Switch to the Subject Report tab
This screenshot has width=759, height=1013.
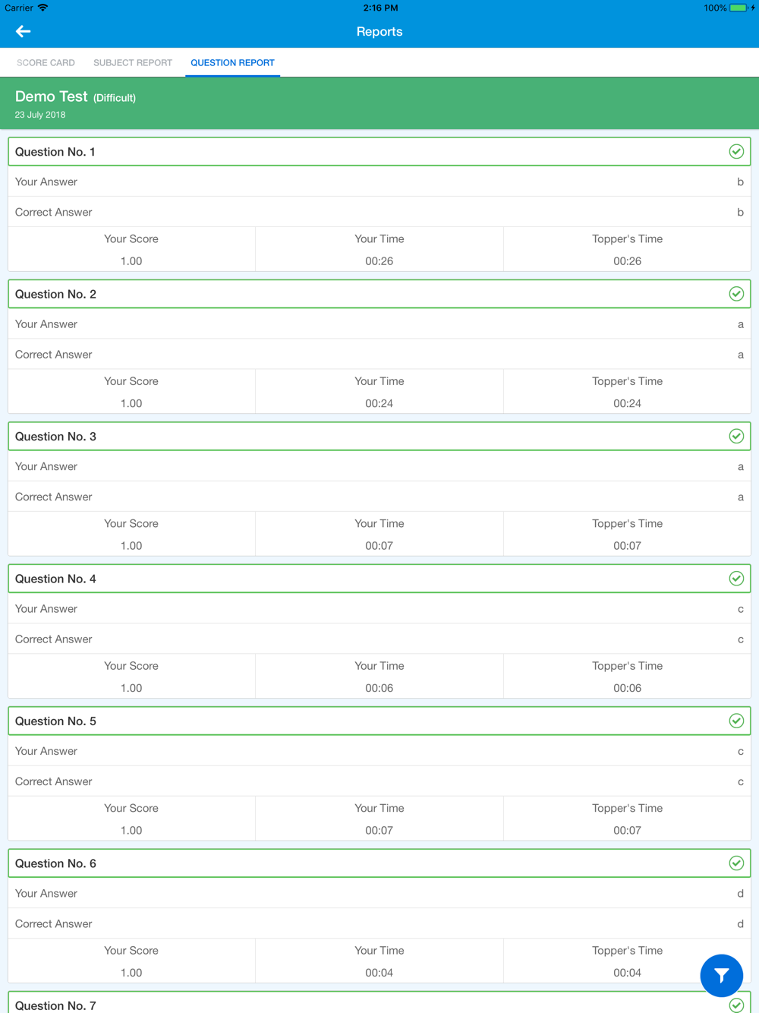[133, 62]
